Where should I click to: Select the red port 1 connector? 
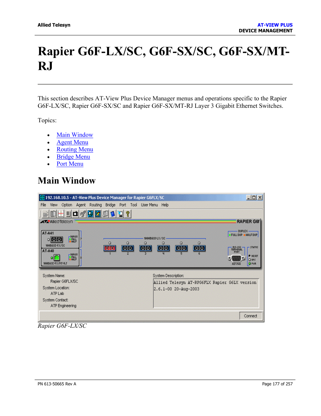coord(110,248)
